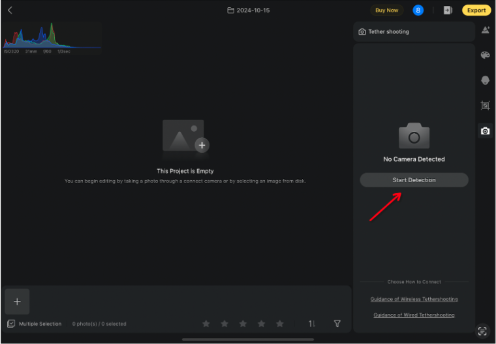The width and height of the screenshot is (496, 344).
Task: Open the sort order control
Action: [x=312, y=324]
